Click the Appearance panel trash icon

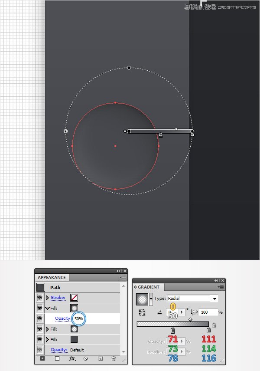[114, 358]
